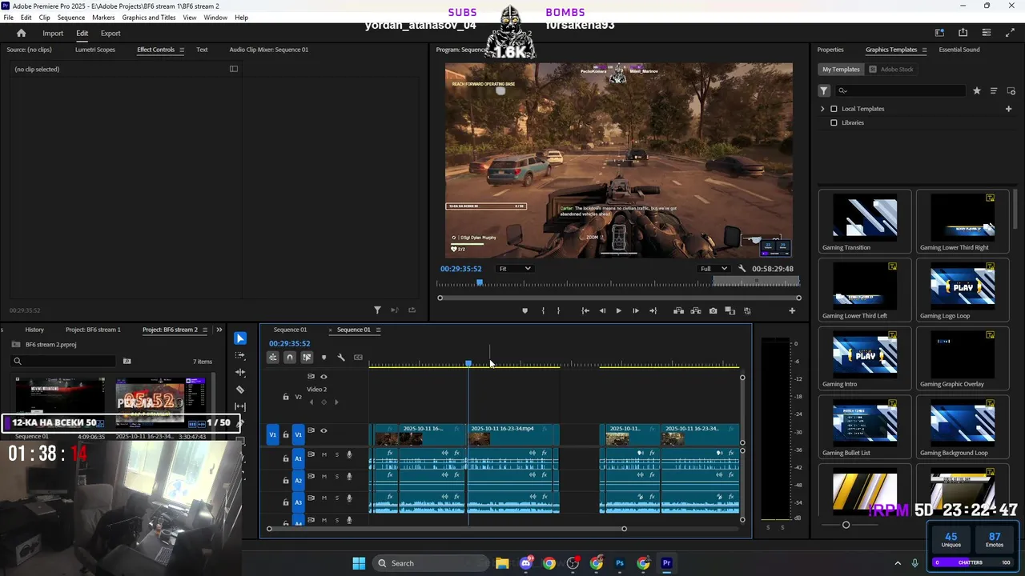Select the My Templates button

pos(841,70)
